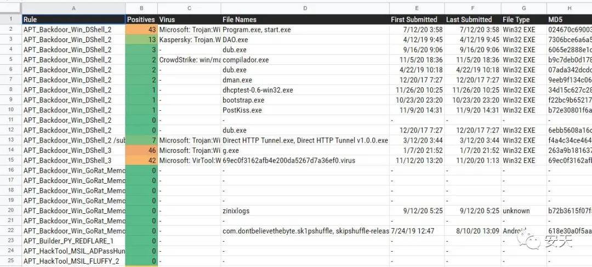Select row 20 number header
The image size is (592, 267).
[x=10, y=211]
